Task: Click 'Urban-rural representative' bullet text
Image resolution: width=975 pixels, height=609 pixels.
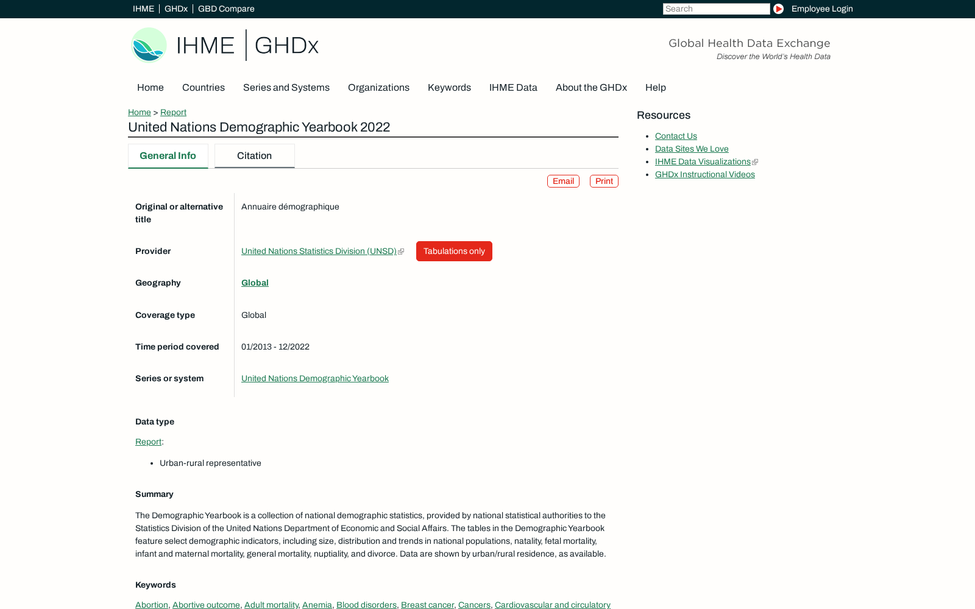Action: [x=210, y=463]
